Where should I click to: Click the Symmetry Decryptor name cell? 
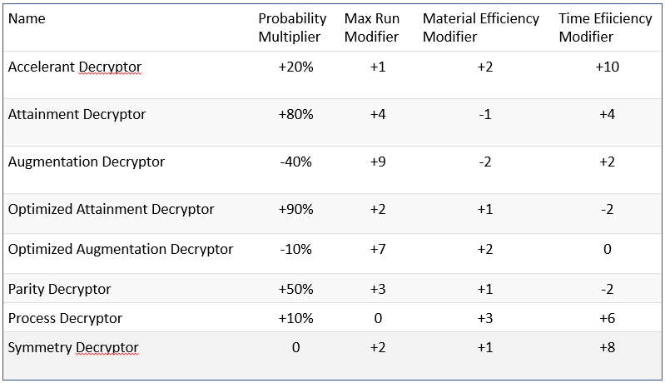[x=73, y=347]
